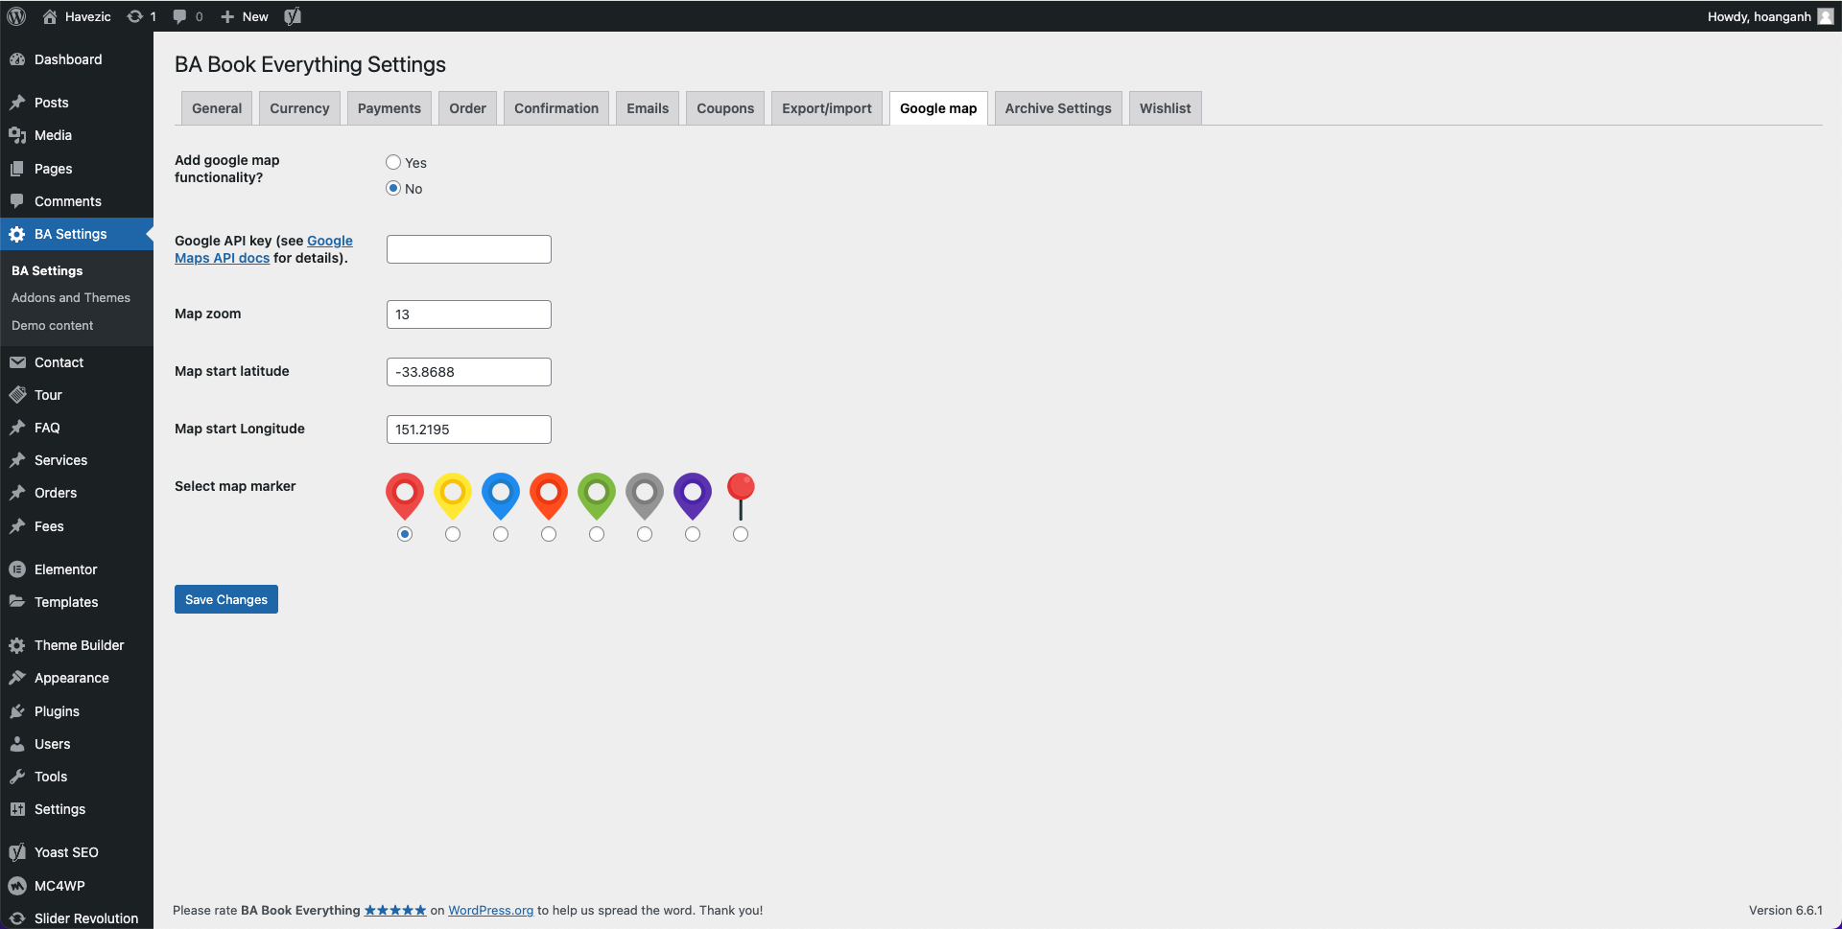Switch to the Currency tab
Viewport: 1842px width, 929px height.
[x=299, y=108]
